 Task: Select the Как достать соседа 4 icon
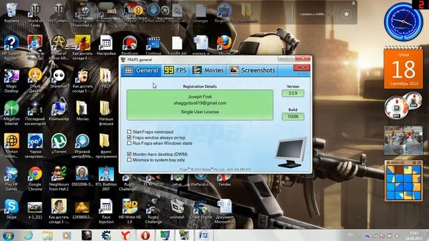[82, 48]
